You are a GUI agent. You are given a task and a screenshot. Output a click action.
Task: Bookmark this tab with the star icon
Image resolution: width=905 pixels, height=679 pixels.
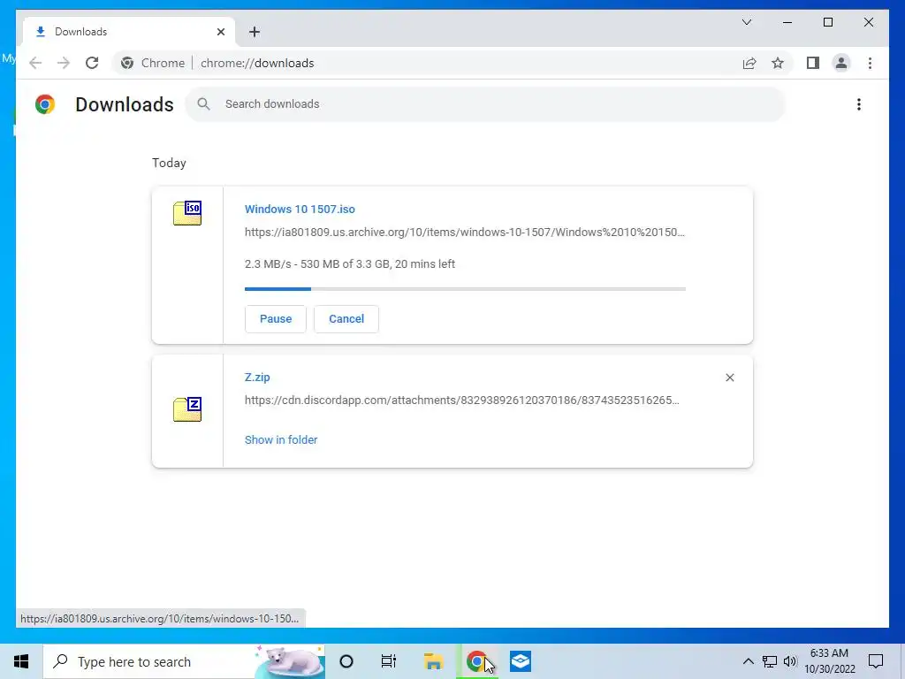pos(778,63)
